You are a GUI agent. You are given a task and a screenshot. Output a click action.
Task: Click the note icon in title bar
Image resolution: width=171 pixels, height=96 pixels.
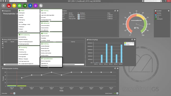point(8,1)
